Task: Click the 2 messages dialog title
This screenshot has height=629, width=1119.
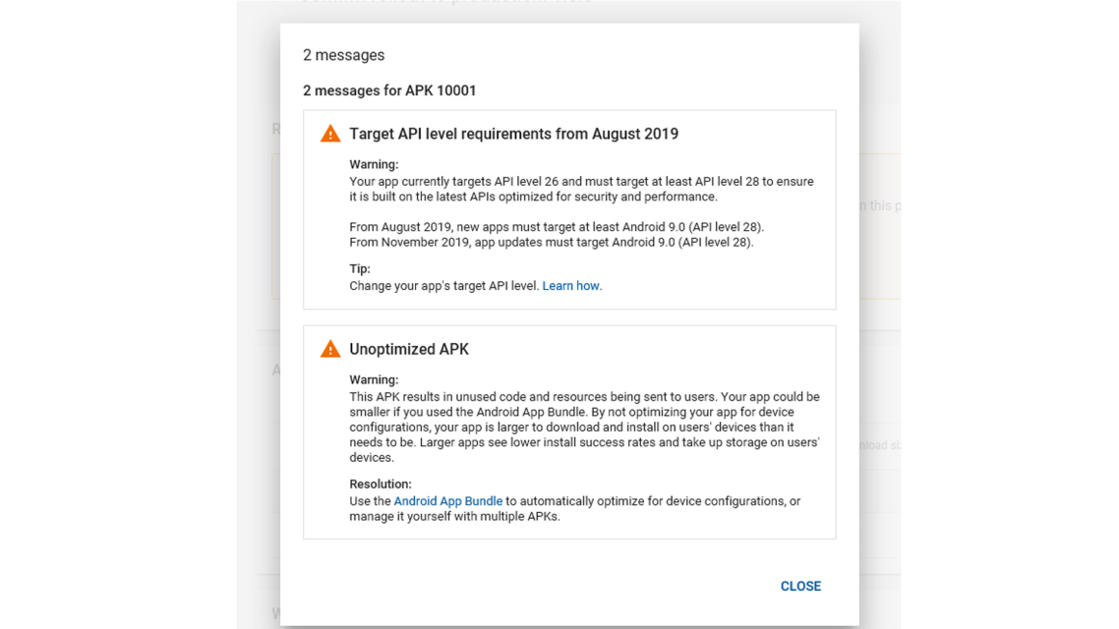Action: coord(343,55)
